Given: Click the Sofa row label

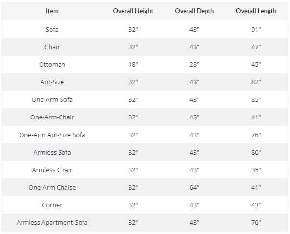Looking at the screenshot, I should coord(52,29).
